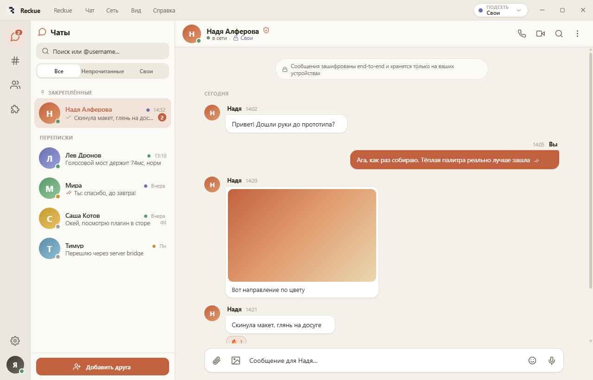The image size is (593, 380).
Task: Open the chat with Мира
Action: tap(102, 189)
